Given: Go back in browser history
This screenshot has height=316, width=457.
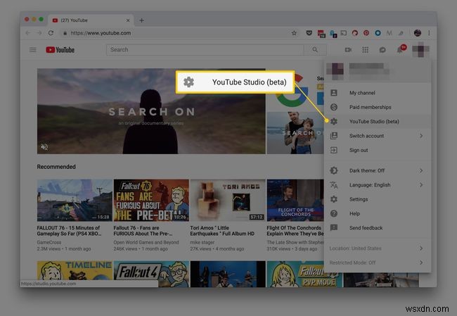Looking at the screenshot, I should coord(27,33).
